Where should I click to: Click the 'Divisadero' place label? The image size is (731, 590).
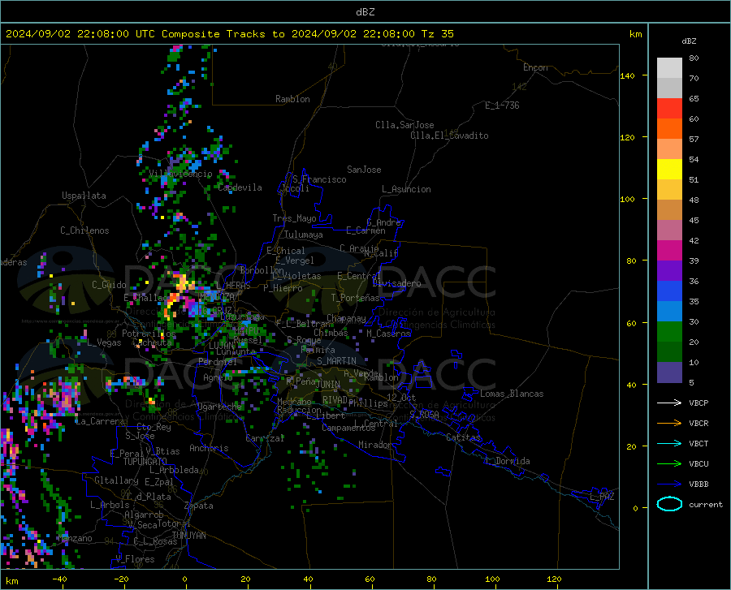pyautogui.click(x=396, y=283)
